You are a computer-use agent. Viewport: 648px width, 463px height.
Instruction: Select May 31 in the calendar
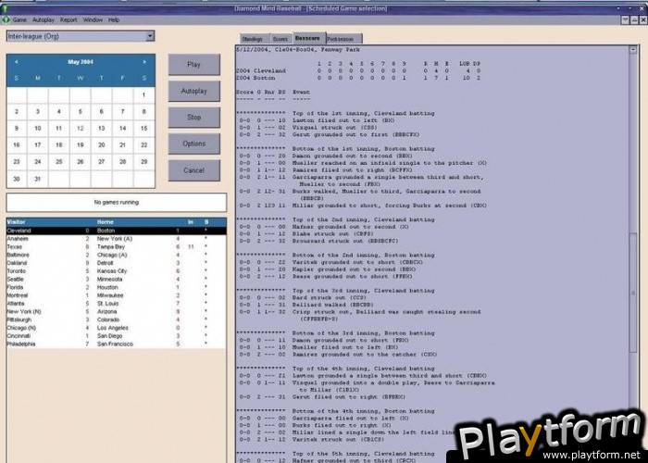(38, 179)
